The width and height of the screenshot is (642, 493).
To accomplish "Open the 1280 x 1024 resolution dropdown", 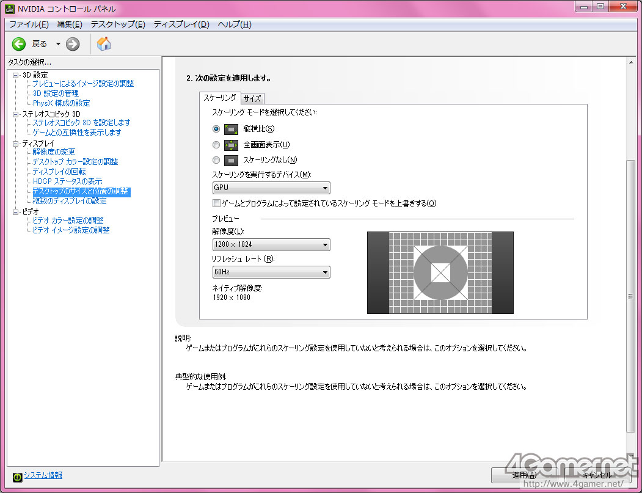I will (x=271, y=244).
